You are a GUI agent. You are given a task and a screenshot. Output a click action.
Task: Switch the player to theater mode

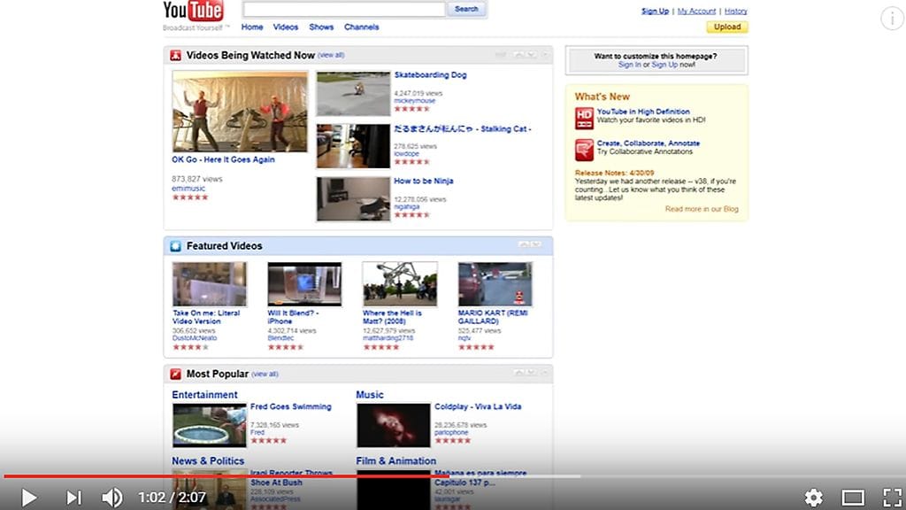(853, 498)
